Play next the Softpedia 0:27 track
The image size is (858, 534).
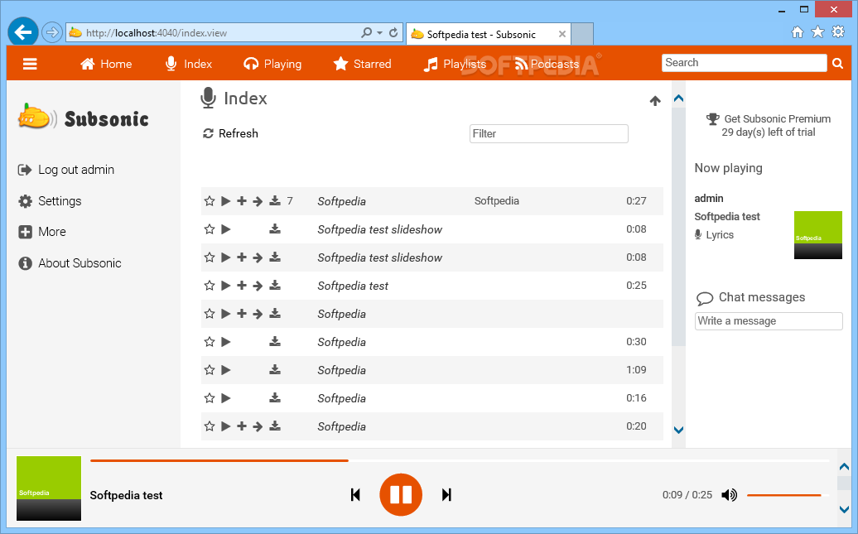click(258, 201)
